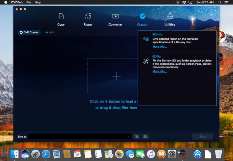The width and height of the screenshot is (233, 161).
Task: Select the Creator disc icon
Action: pyautogui.click(x=142, y=16)
